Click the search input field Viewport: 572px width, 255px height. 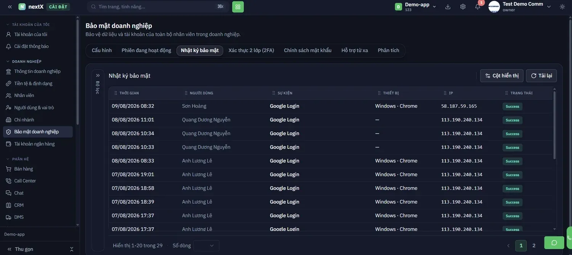pos(157,7)
